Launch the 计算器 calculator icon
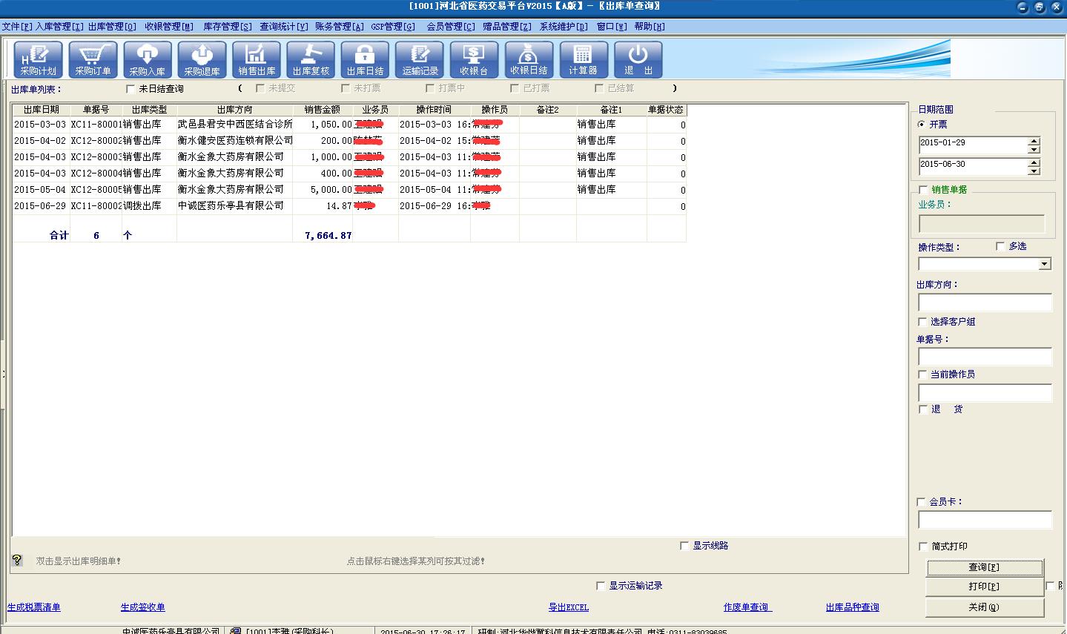Screen dimensions: 1067x634 (x=584, y=59)
